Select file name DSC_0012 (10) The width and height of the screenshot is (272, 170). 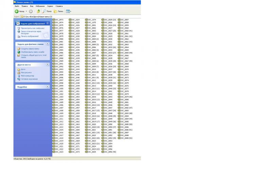tap(94, 83)
